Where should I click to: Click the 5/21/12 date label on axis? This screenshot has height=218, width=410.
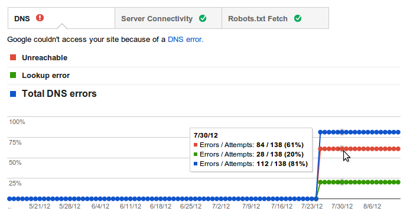click(40, 207)
